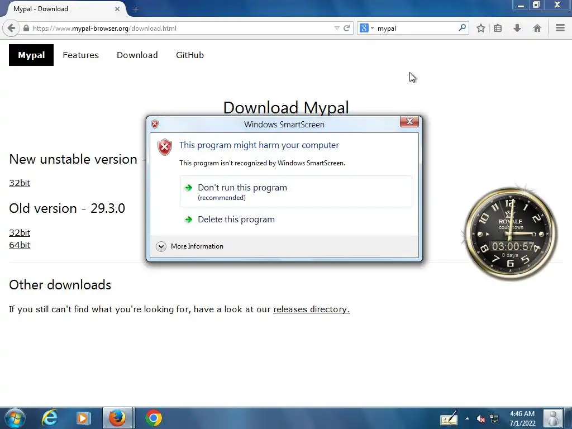Close the Mypal - Download tab
The width and height of the screenshot is (572, 429).
pyautogui.click(x=117, y=9)
